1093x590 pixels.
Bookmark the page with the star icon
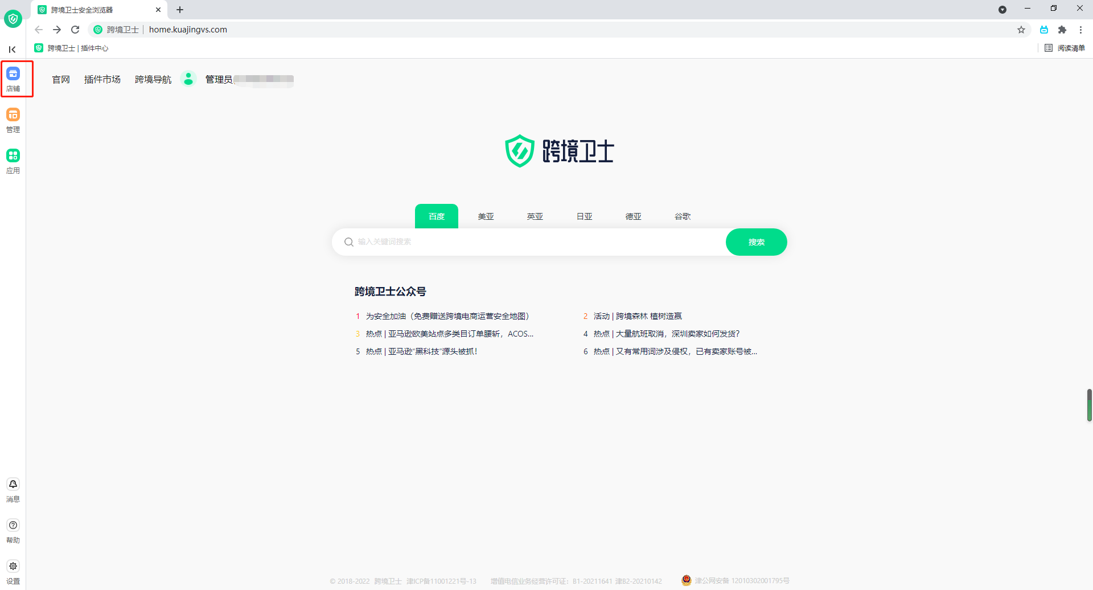[x=1021, y=30]
